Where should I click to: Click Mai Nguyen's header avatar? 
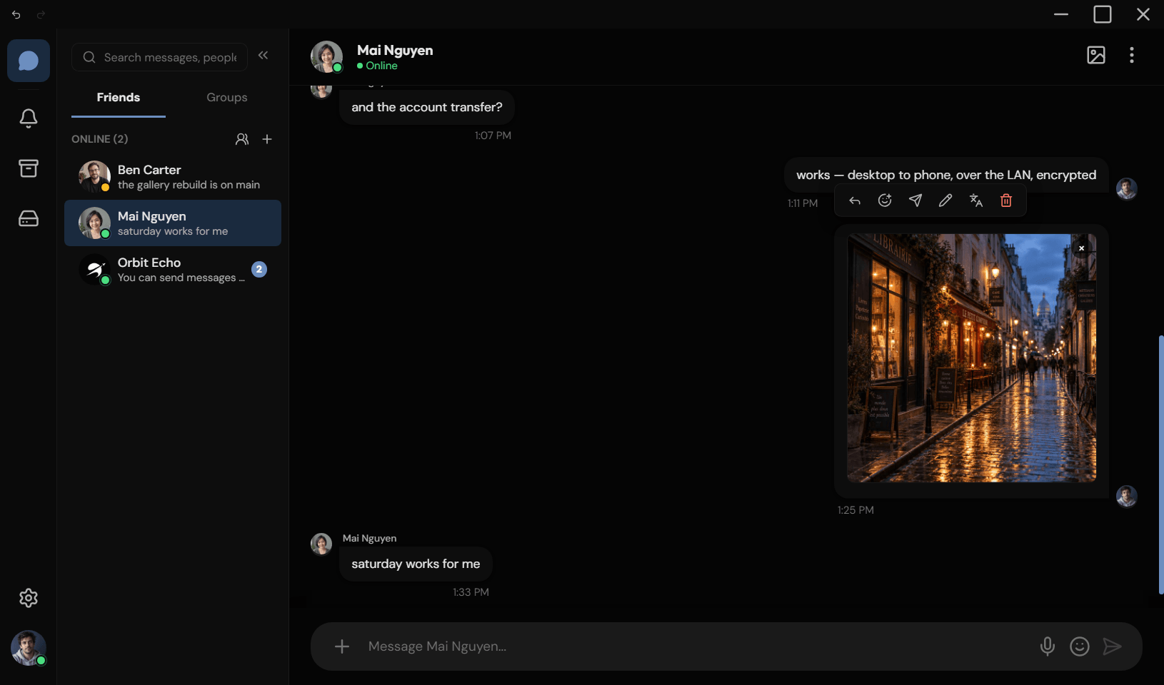[326, 56]
